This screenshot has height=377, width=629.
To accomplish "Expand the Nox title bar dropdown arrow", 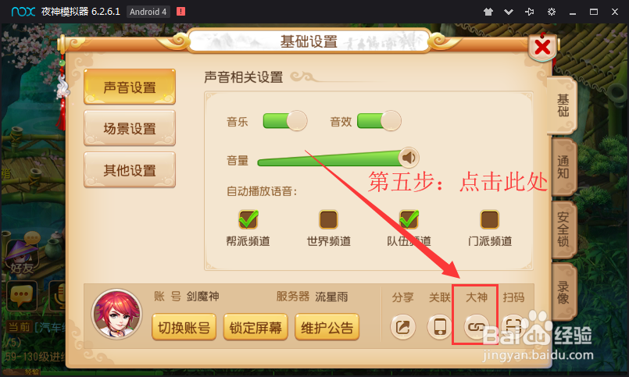I will pyautogui.click(x=509, y=12).
